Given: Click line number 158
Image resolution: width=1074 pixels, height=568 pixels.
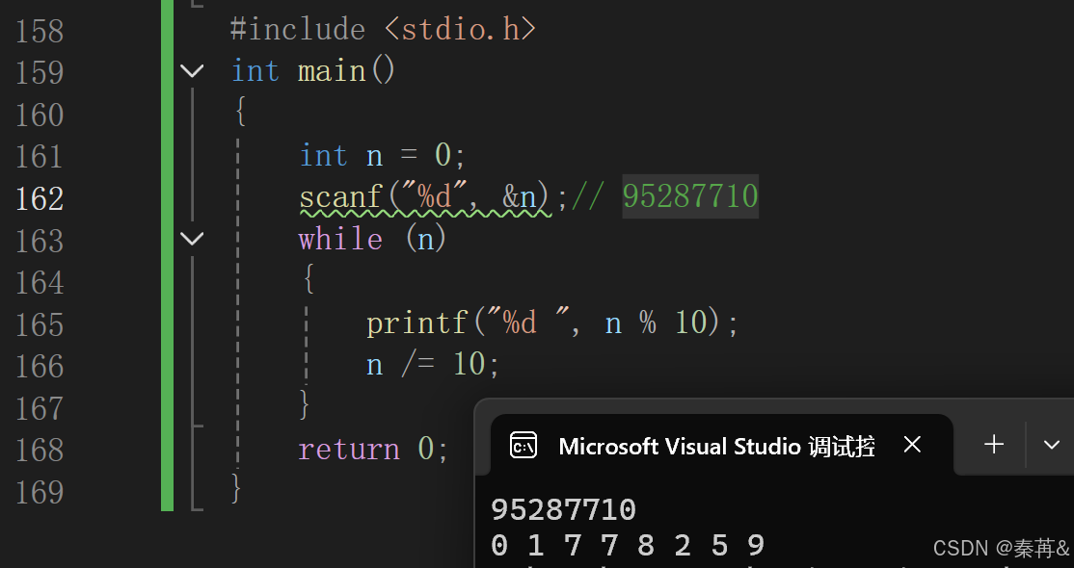Looking at the screenshot, I should [x=39, y=31].
